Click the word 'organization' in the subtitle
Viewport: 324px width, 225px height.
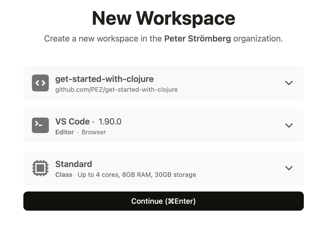(x=258, y=39)
